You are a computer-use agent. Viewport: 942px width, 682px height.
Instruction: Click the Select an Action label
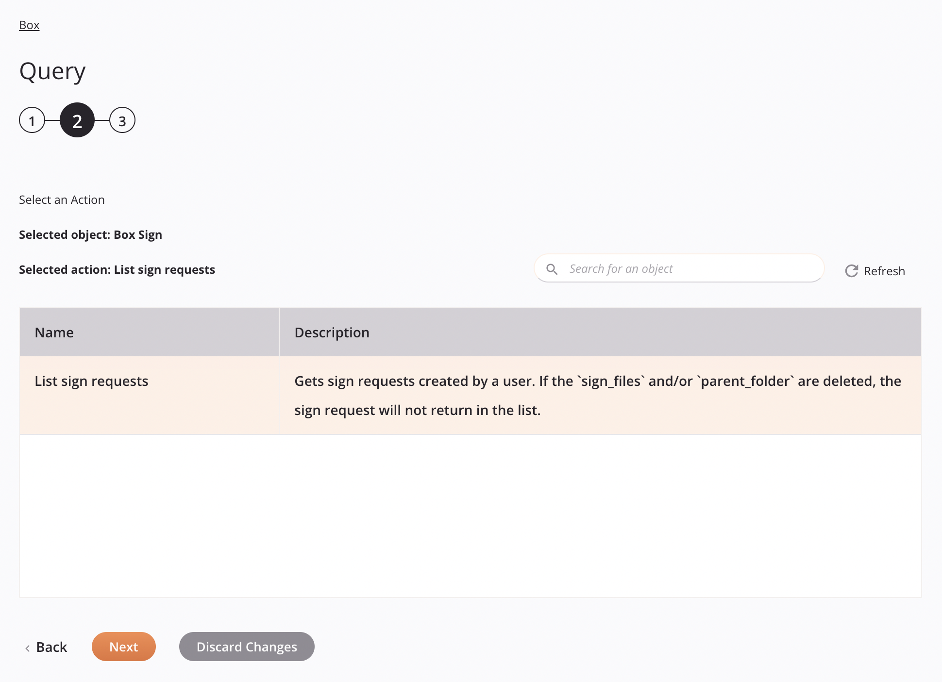[x=62, y=200]
